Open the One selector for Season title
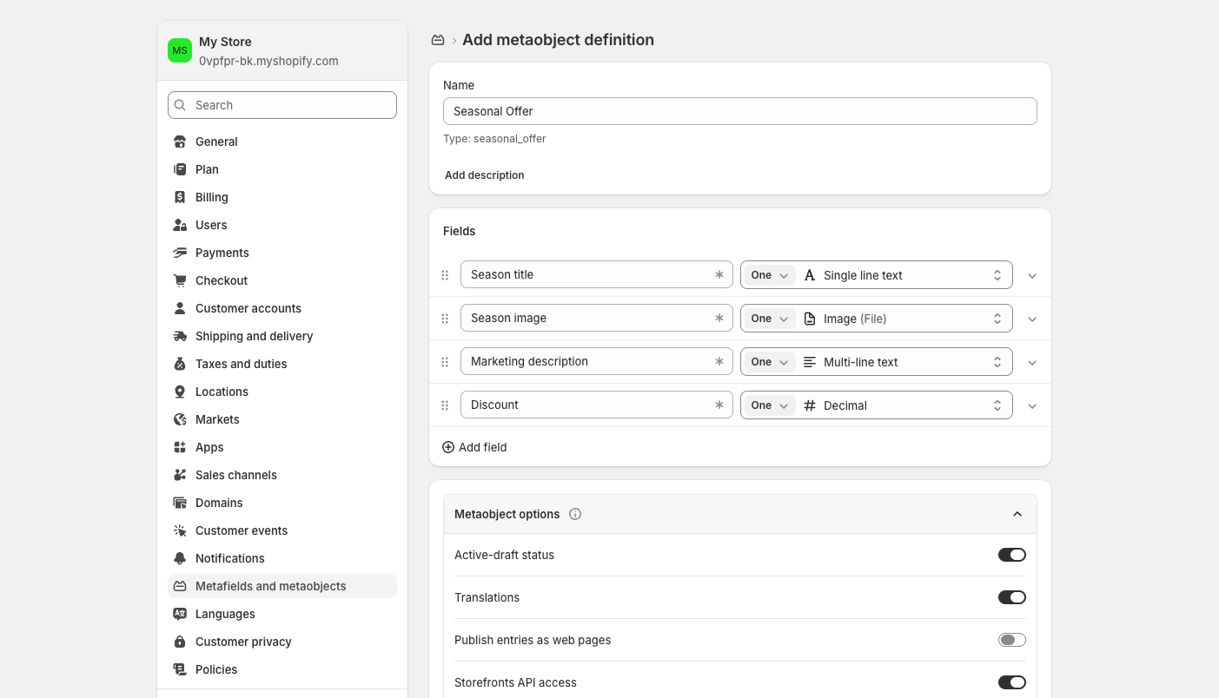This screenshot has width=1219, height=698. pos(769,275)
